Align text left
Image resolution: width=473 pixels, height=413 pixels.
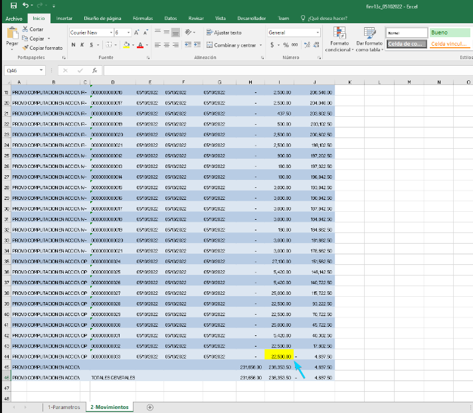coord(157,45)
